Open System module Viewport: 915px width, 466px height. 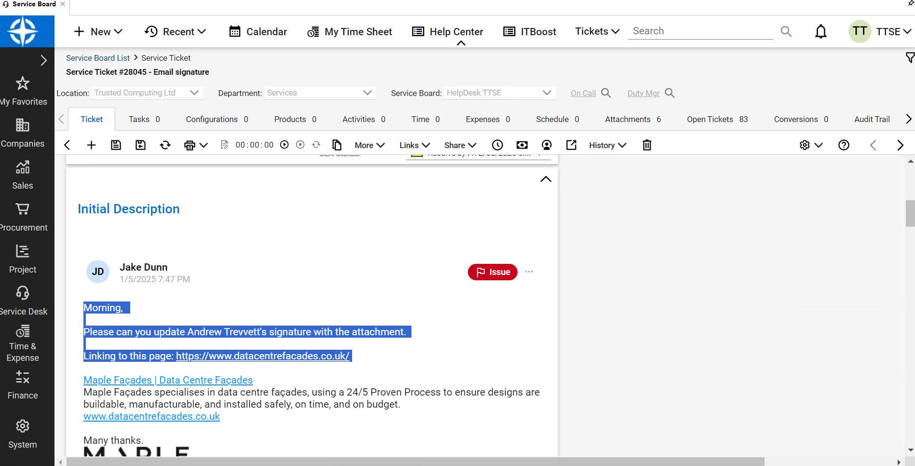[23, 434]
